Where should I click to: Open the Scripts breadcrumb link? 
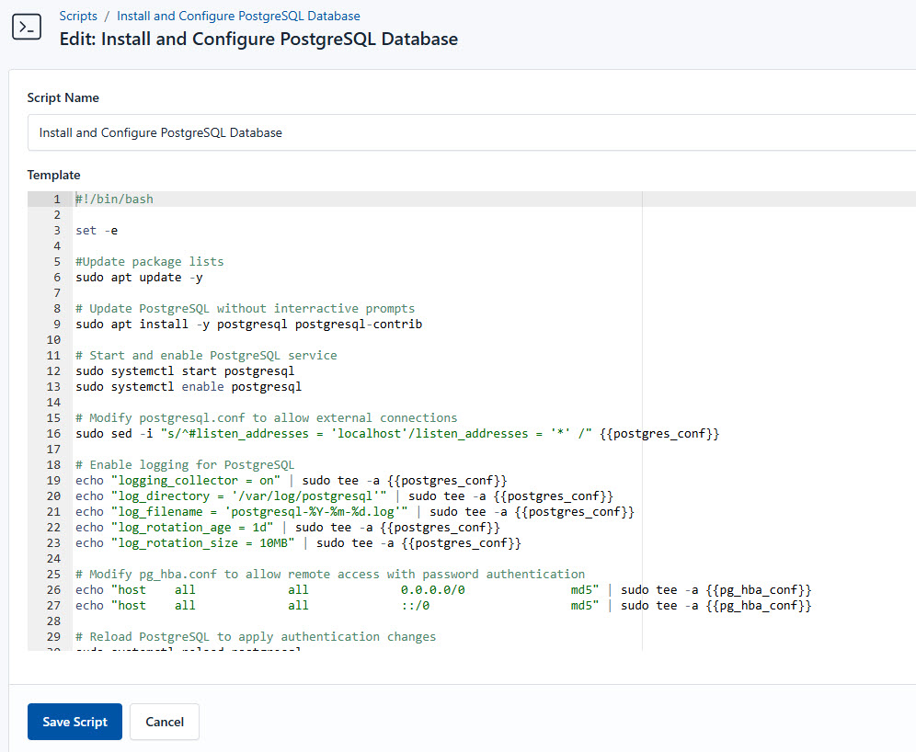[78, 16]
